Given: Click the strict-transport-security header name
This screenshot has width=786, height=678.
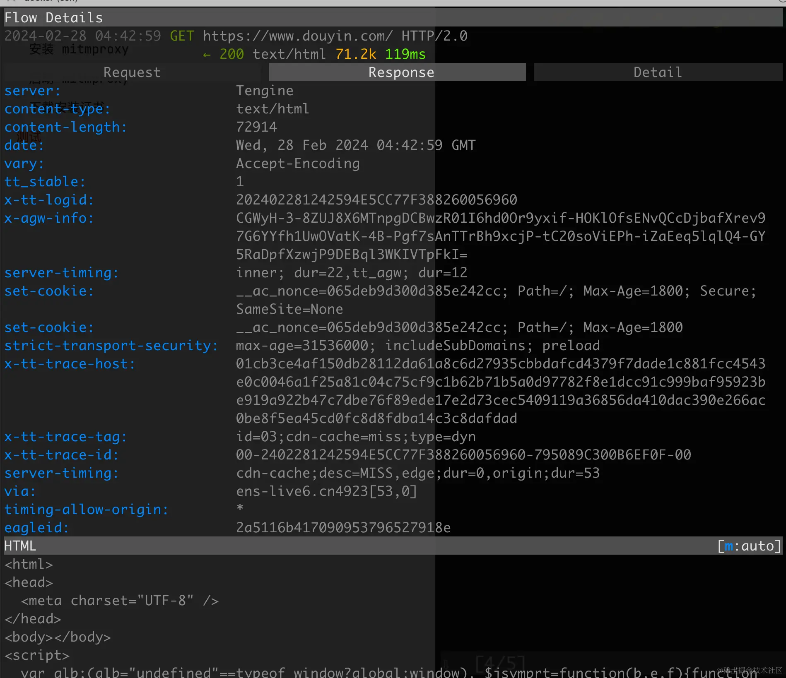Looking at the screenshot, I should pyautogui.click(x=111, y=346).
